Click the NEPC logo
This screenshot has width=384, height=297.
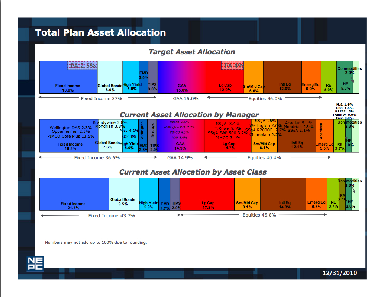pos(35,264)
